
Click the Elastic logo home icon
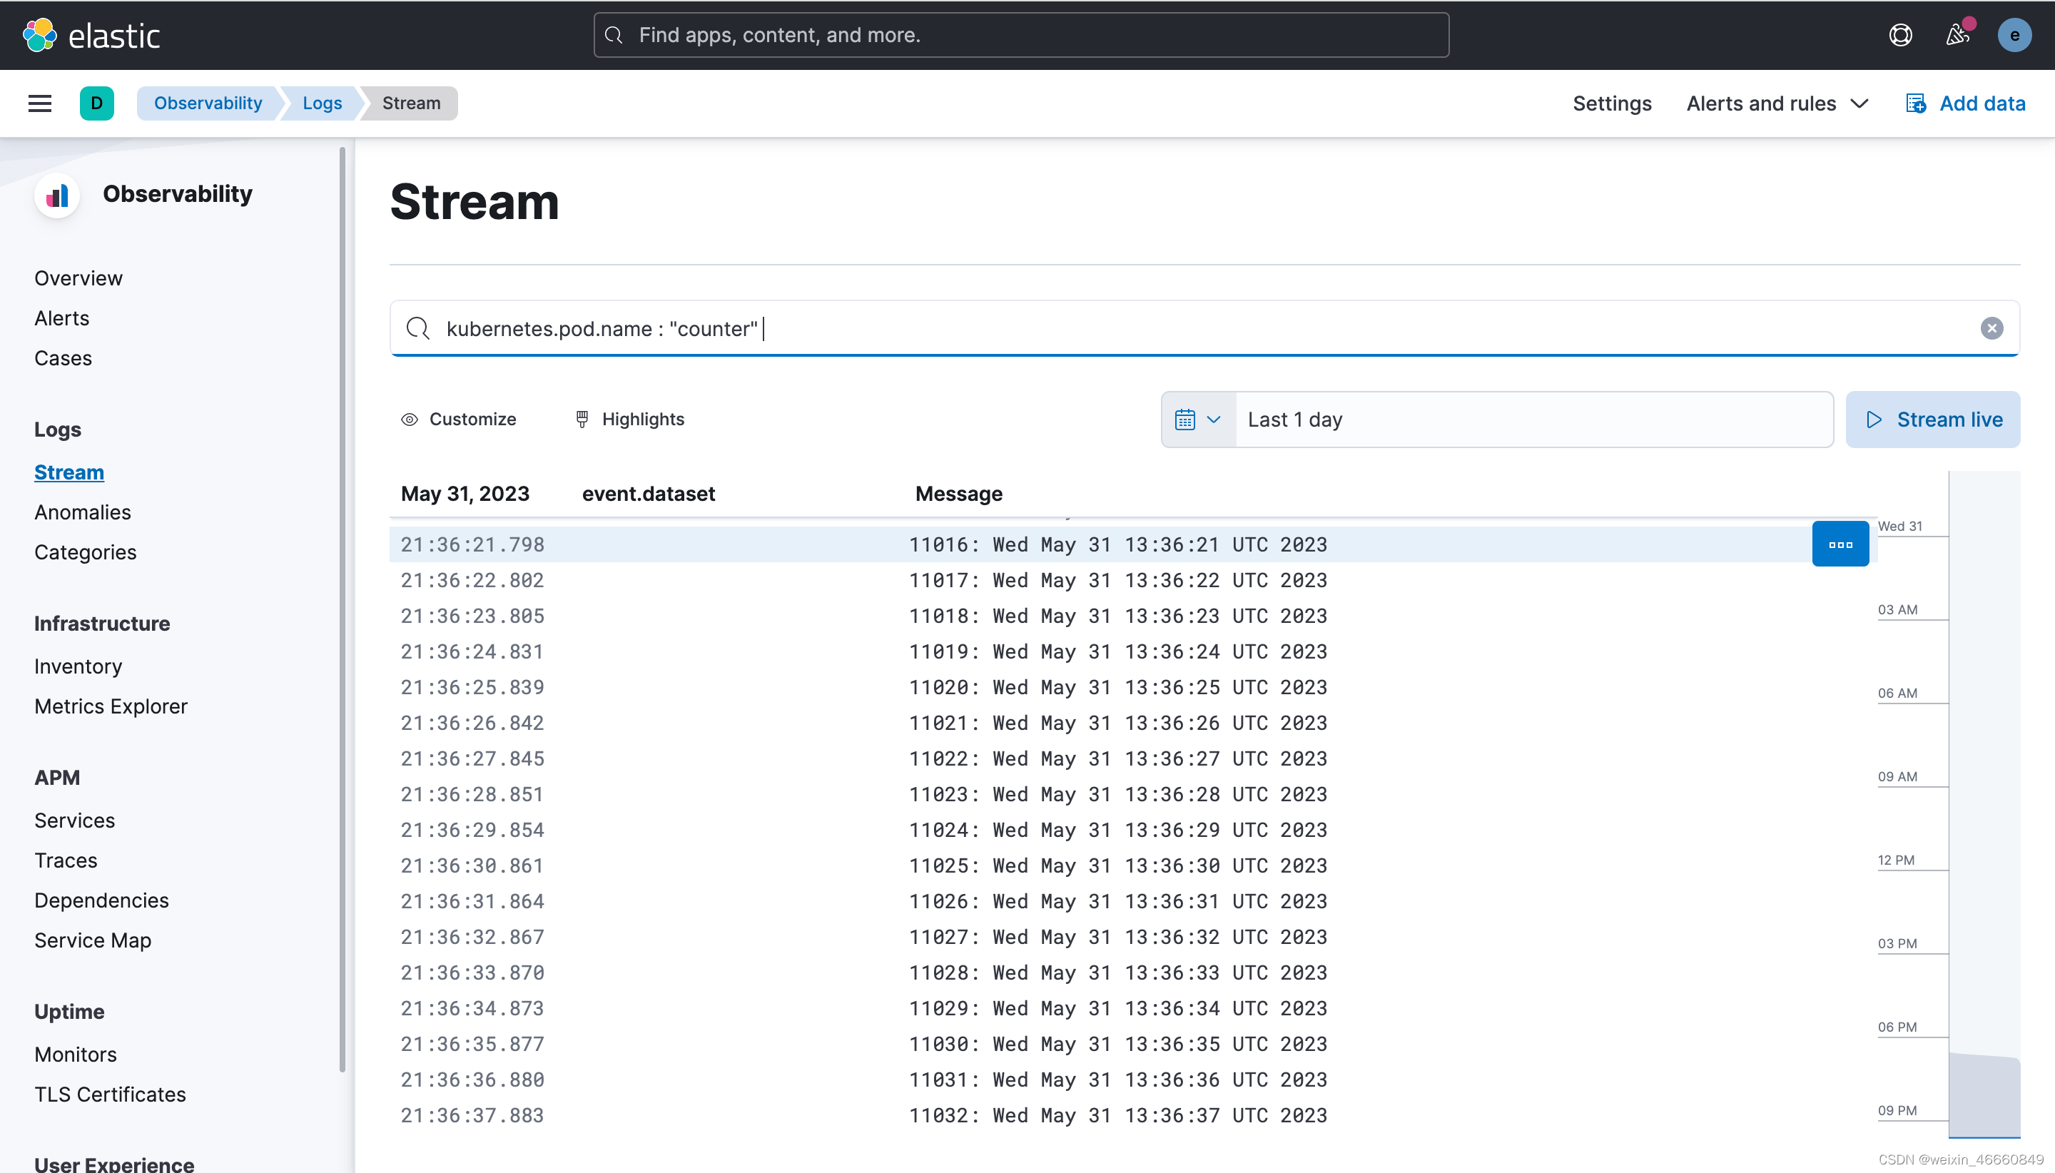(x=39, y=35)
